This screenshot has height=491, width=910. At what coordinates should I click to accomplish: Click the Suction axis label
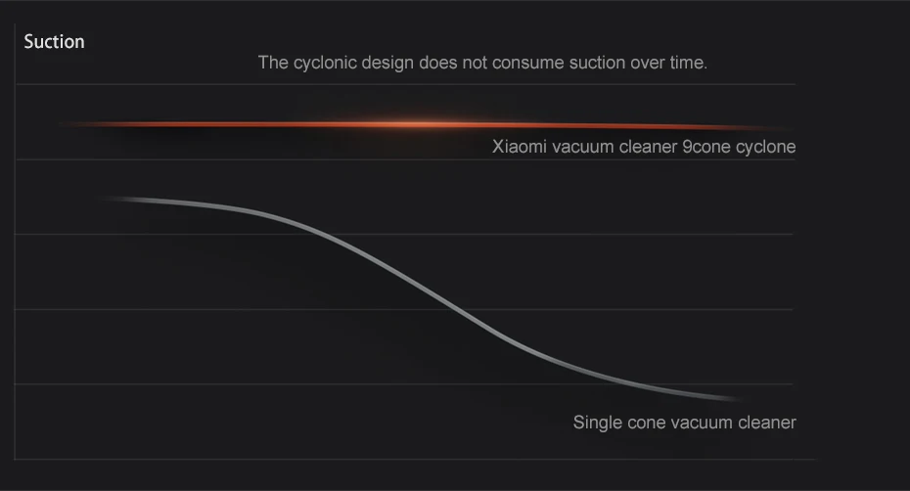point(54,42)
